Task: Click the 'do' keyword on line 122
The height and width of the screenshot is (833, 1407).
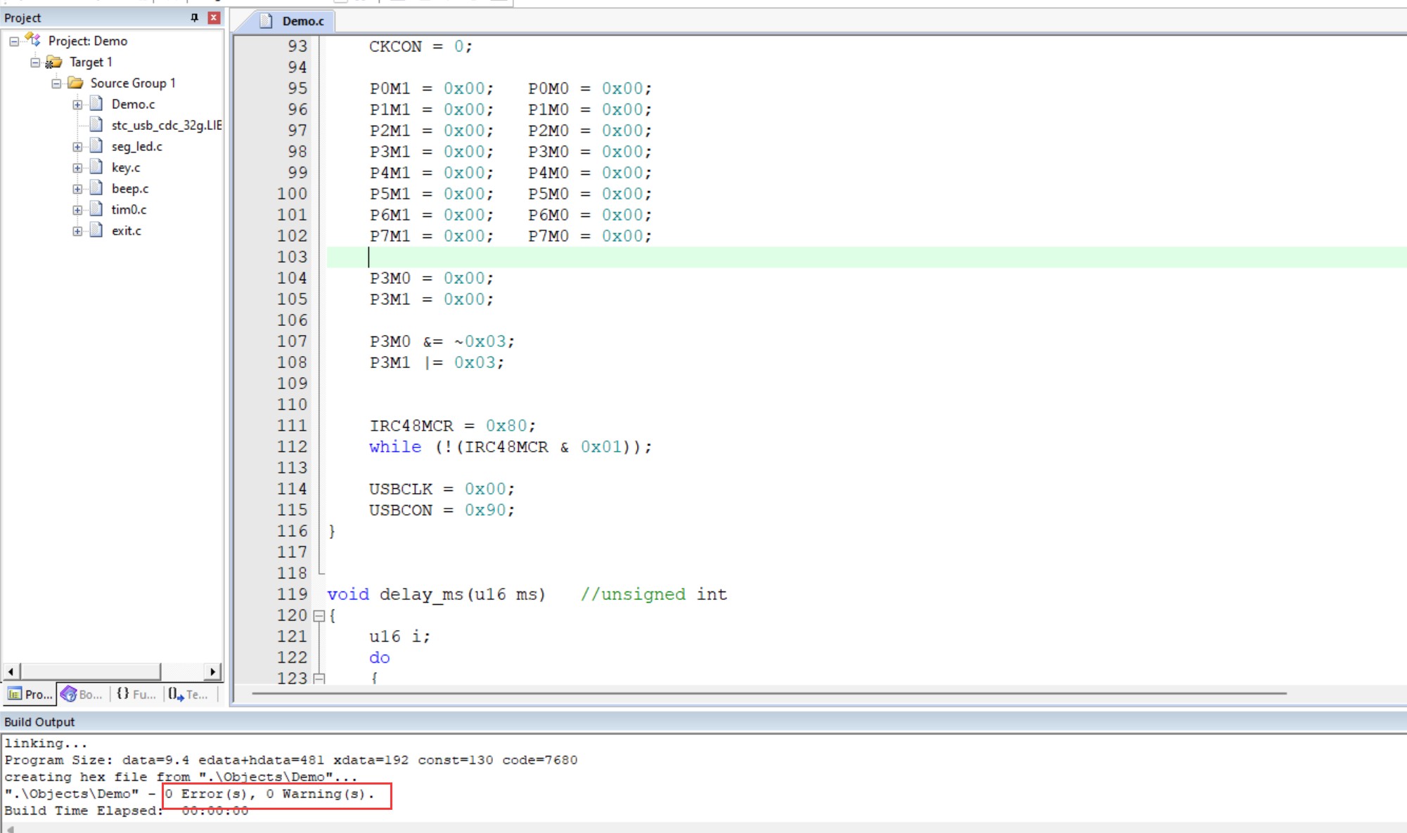Action: point(379,657)
